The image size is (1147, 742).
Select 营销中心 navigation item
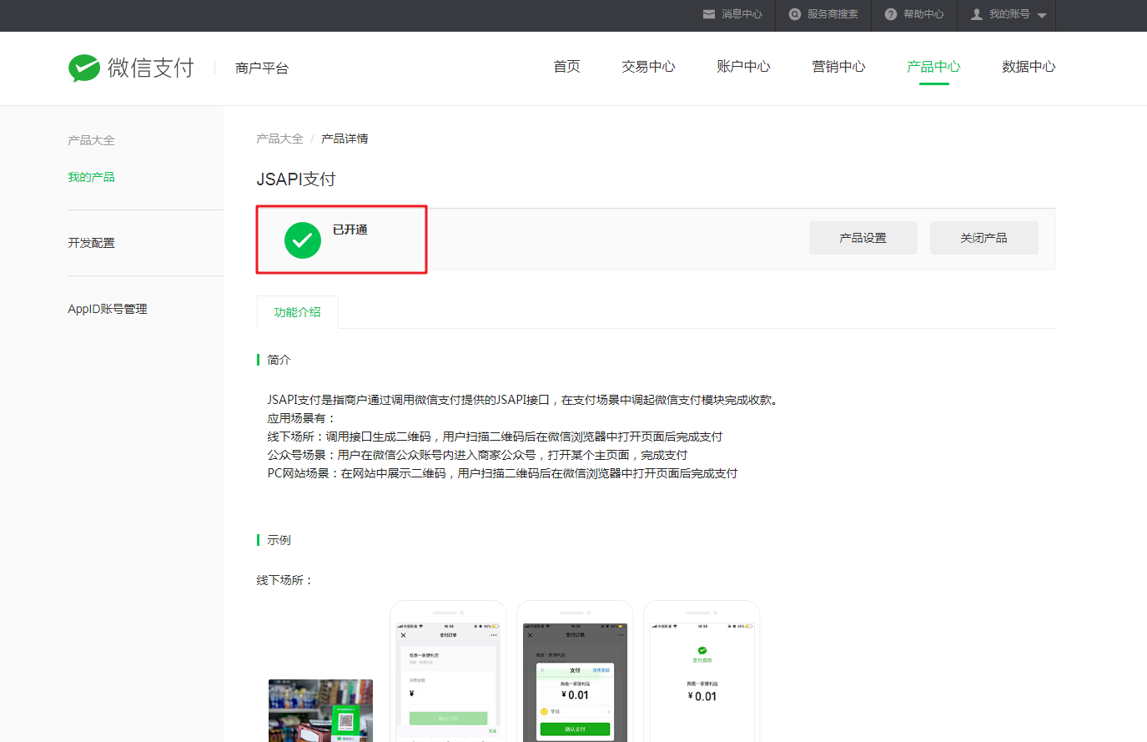pyautogui.click(x=838, y=67)
